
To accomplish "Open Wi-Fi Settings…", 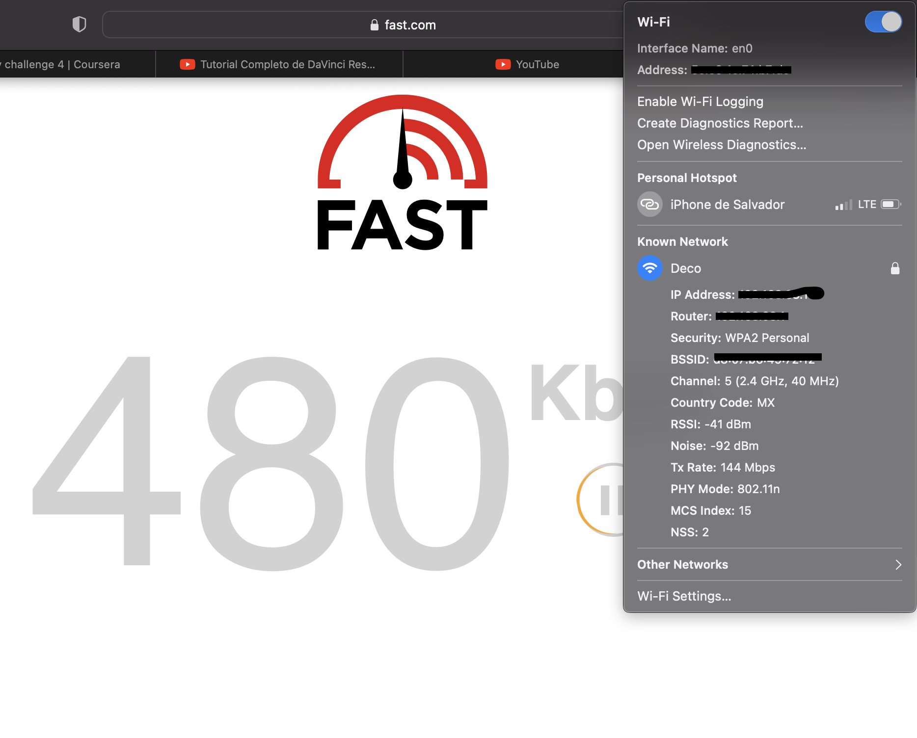I will (684, 596).
